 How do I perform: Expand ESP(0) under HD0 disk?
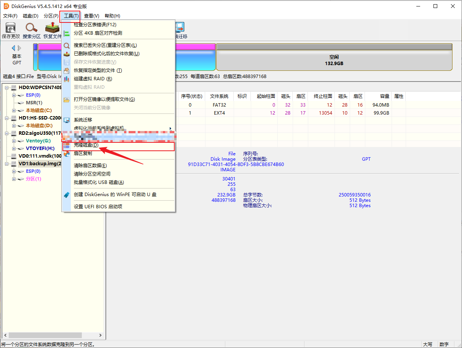[x=14, y=95]
